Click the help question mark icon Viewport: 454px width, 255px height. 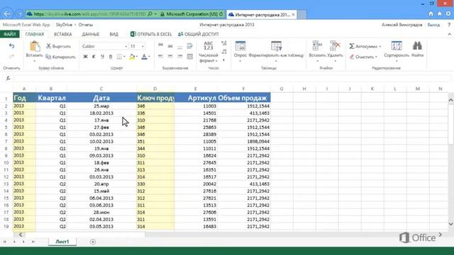point(449,25)
